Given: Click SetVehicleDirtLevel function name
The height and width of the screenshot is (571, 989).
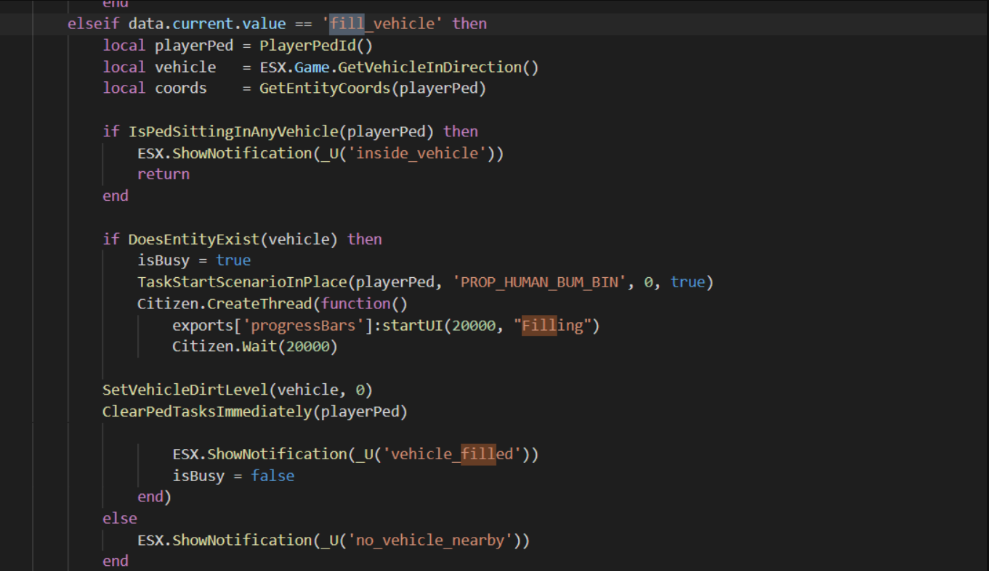Looking at the screenshot, I should click(185, 390).
